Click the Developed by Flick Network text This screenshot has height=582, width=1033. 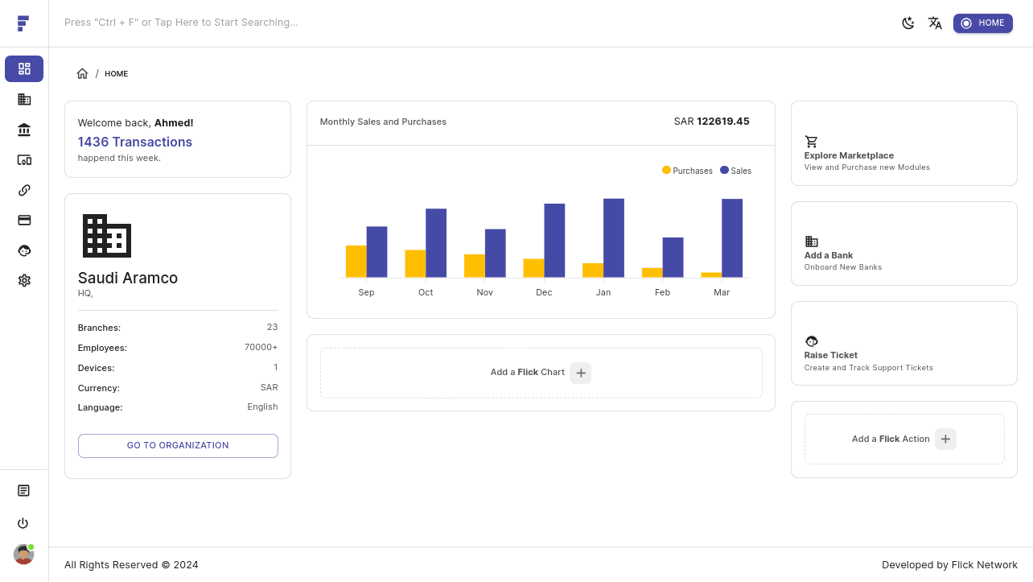[x=949, y=564]
